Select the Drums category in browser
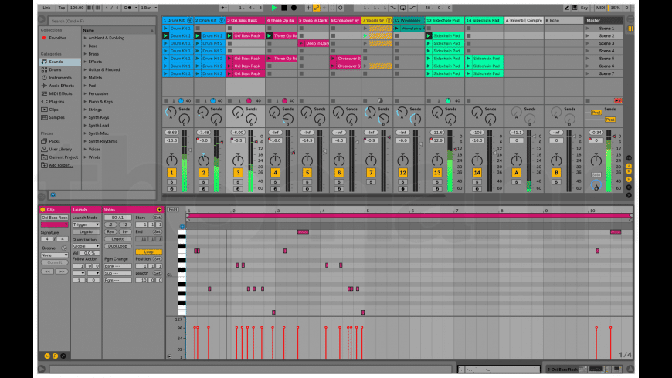This screenshot has width=672, height=378. (55, 69)
